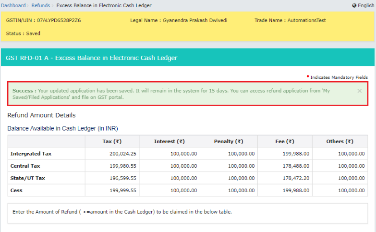
Task: Click the Trade Name AutomationsTest text
Action: 290,20
